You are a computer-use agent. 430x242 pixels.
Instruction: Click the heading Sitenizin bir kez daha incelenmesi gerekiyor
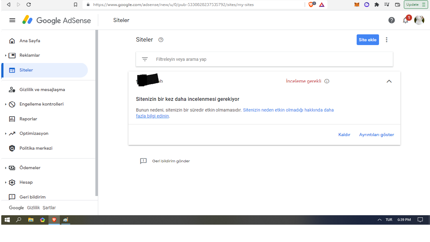click(x=188, y=99)
